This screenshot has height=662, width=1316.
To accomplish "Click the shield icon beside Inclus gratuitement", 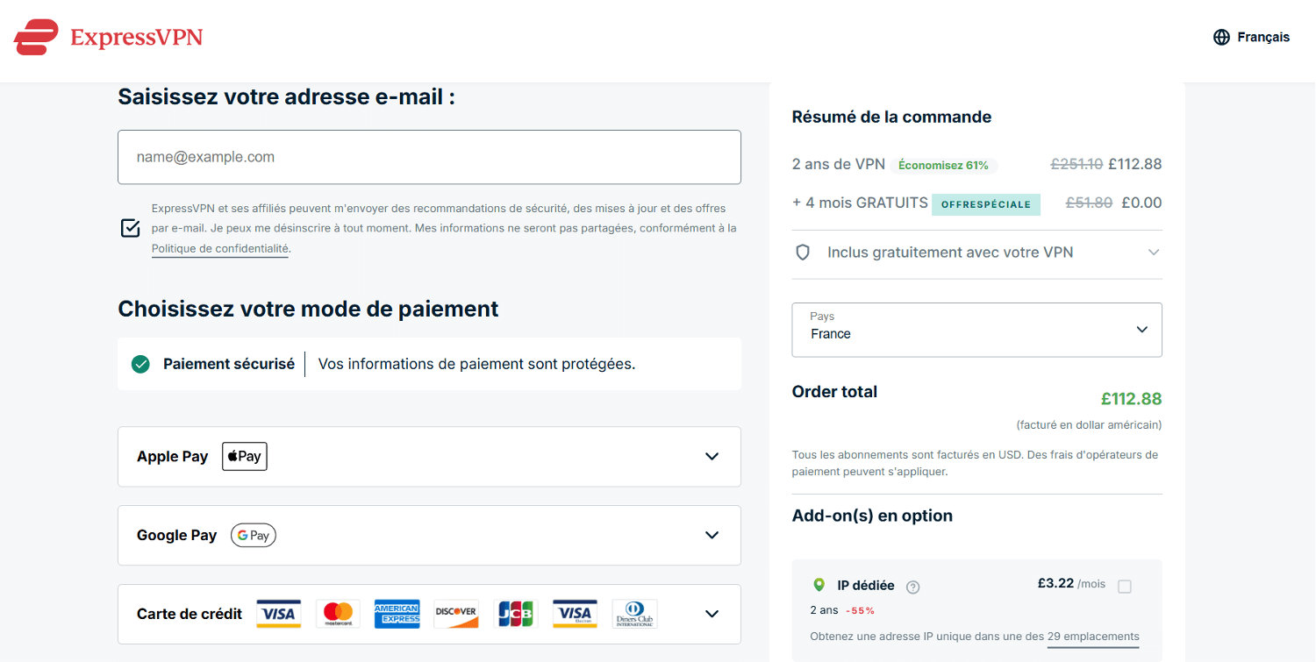I will point(802,253).
